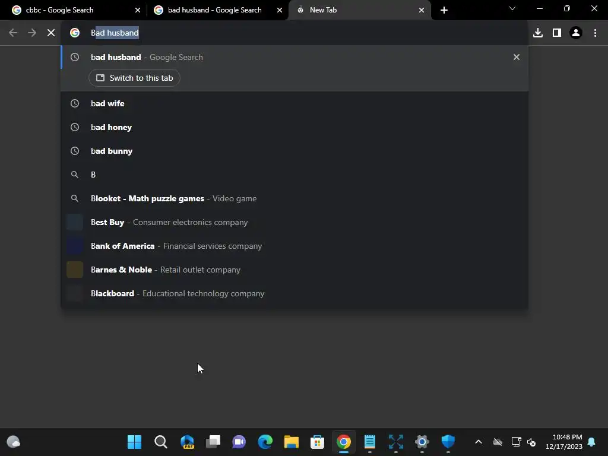Close the cbbc Google Search tab
The image size is (608, 456).
click(x=137, y=10)
